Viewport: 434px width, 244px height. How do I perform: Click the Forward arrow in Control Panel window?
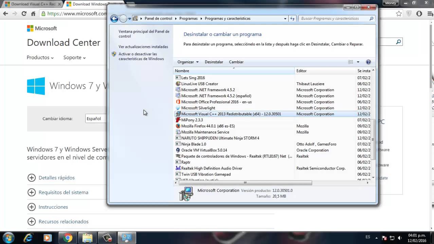coord(123,19)
